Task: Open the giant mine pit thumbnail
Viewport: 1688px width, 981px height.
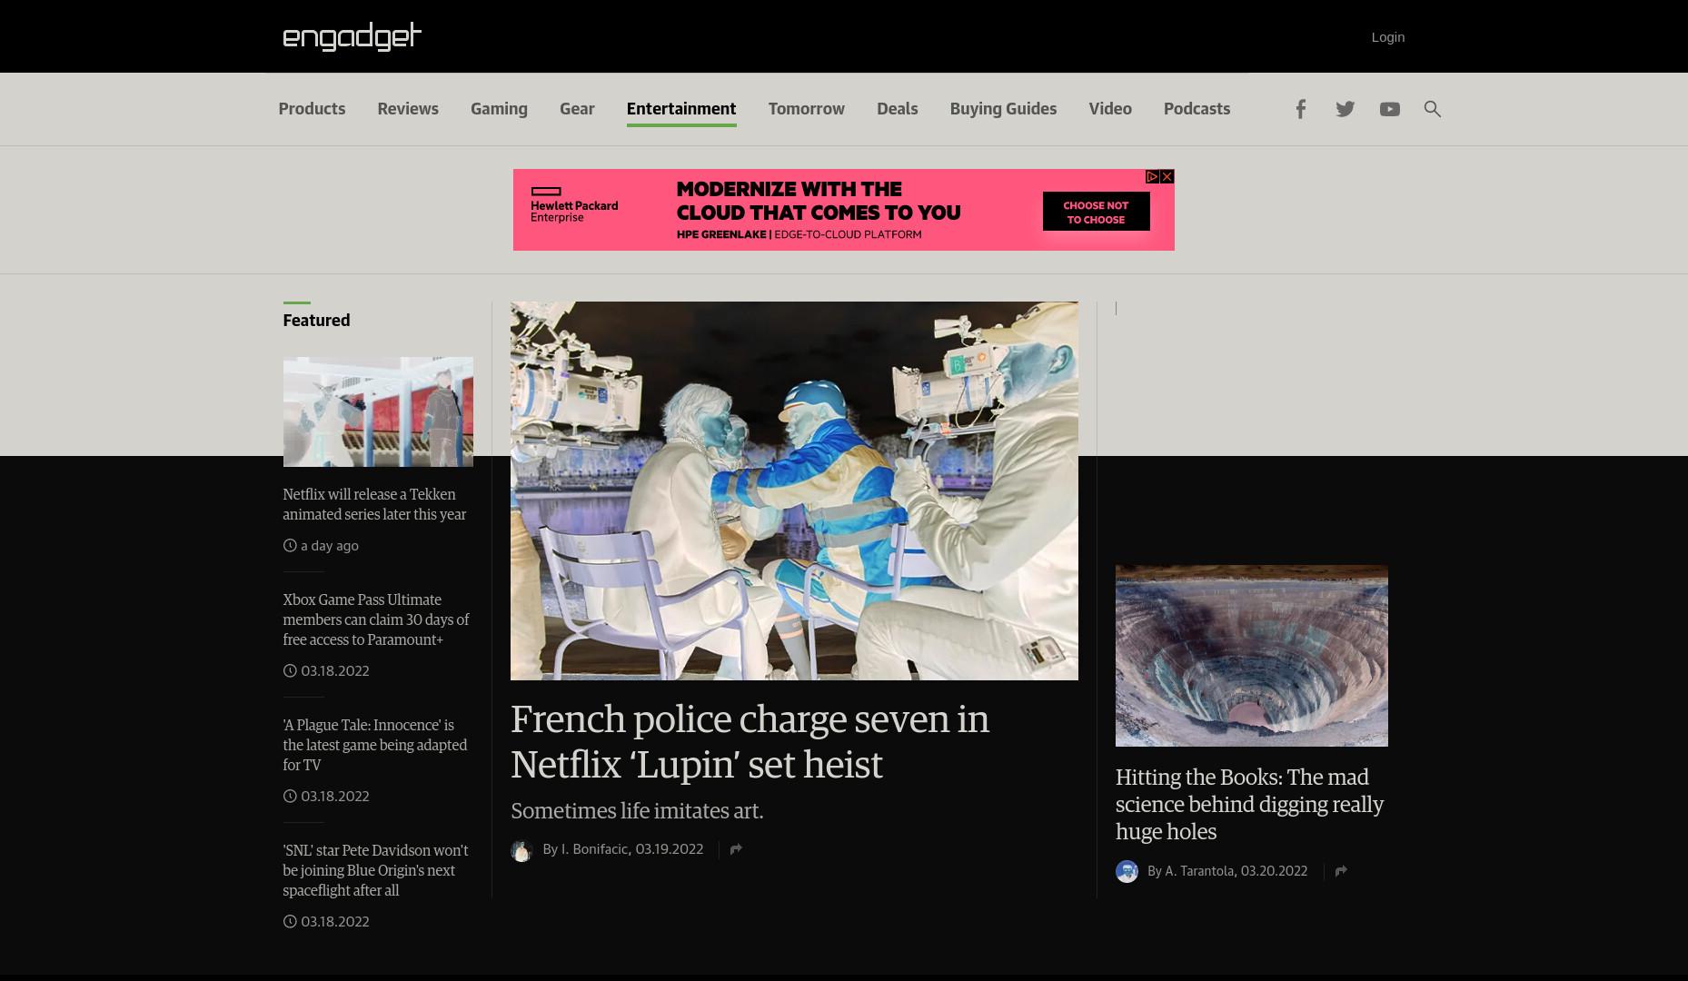Action: coord(1252,656)
